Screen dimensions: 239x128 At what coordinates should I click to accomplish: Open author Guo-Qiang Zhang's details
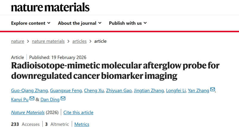coord(29,91)
